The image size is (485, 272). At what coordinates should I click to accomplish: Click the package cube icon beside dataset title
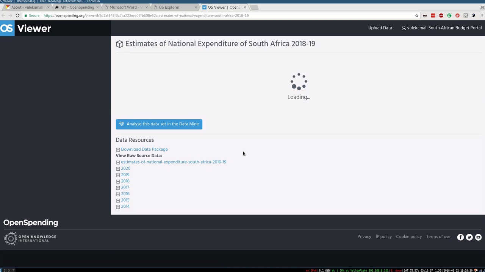(x=120, y=44)
